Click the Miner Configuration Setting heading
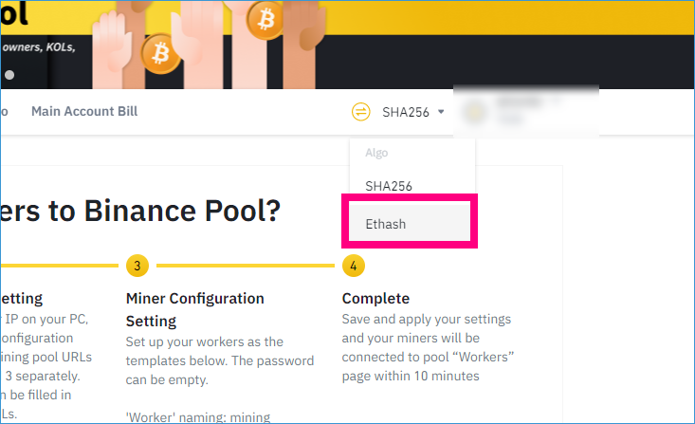The image size is (695, 424). click(195, 309)
